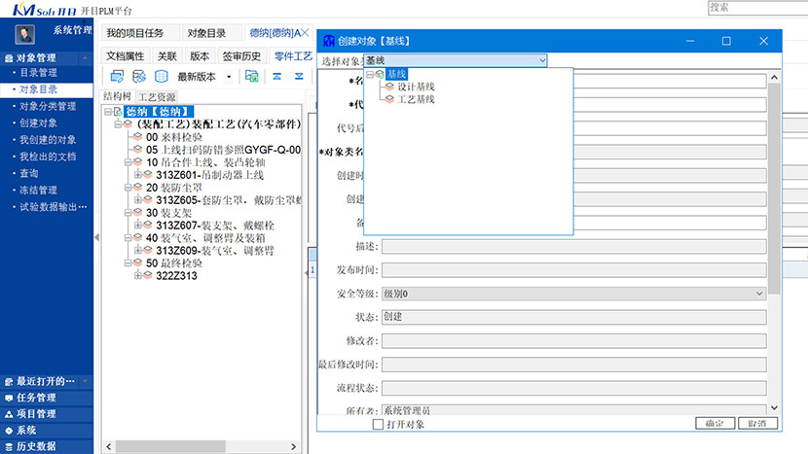Toggle the 打开对象 checkbox
808x454 pixels.
(x=379, y=424)
